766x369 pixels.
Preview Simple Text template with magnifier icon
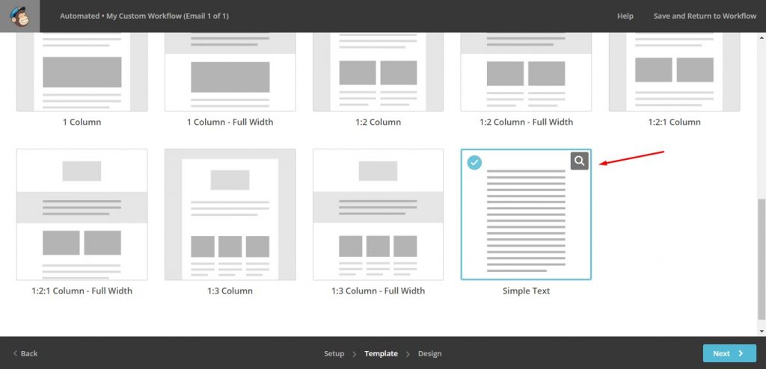[x=580, y=161]
